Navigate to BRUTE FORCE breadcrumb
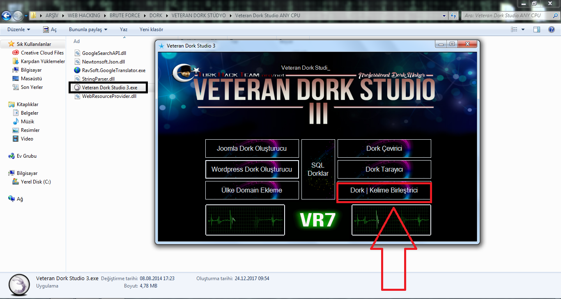The width and height of the screenshot is (561, 299). click(x=125, y=16)
